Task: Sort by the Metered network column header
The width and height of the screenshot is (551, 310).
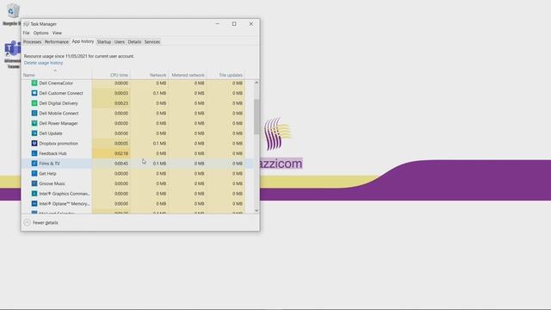Action: (x=188, y=75)
